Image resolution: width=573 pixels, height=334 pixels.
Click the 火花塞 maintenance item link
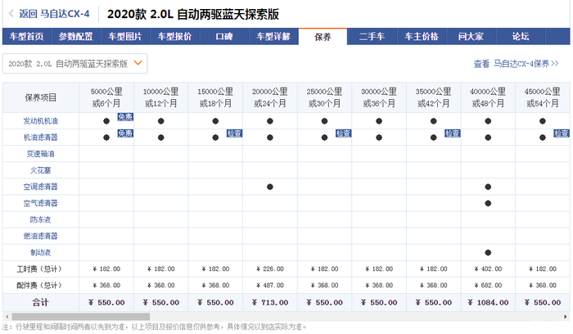point(40,170)
